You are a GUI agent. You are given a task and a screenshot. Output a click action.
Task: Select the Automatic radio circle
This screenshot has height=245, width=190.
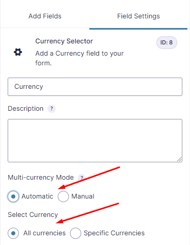(13, 197)
